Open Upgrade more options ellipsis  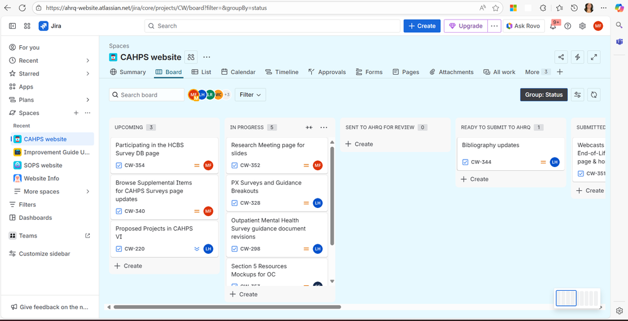pyautogui.click(x=495, y=26)
